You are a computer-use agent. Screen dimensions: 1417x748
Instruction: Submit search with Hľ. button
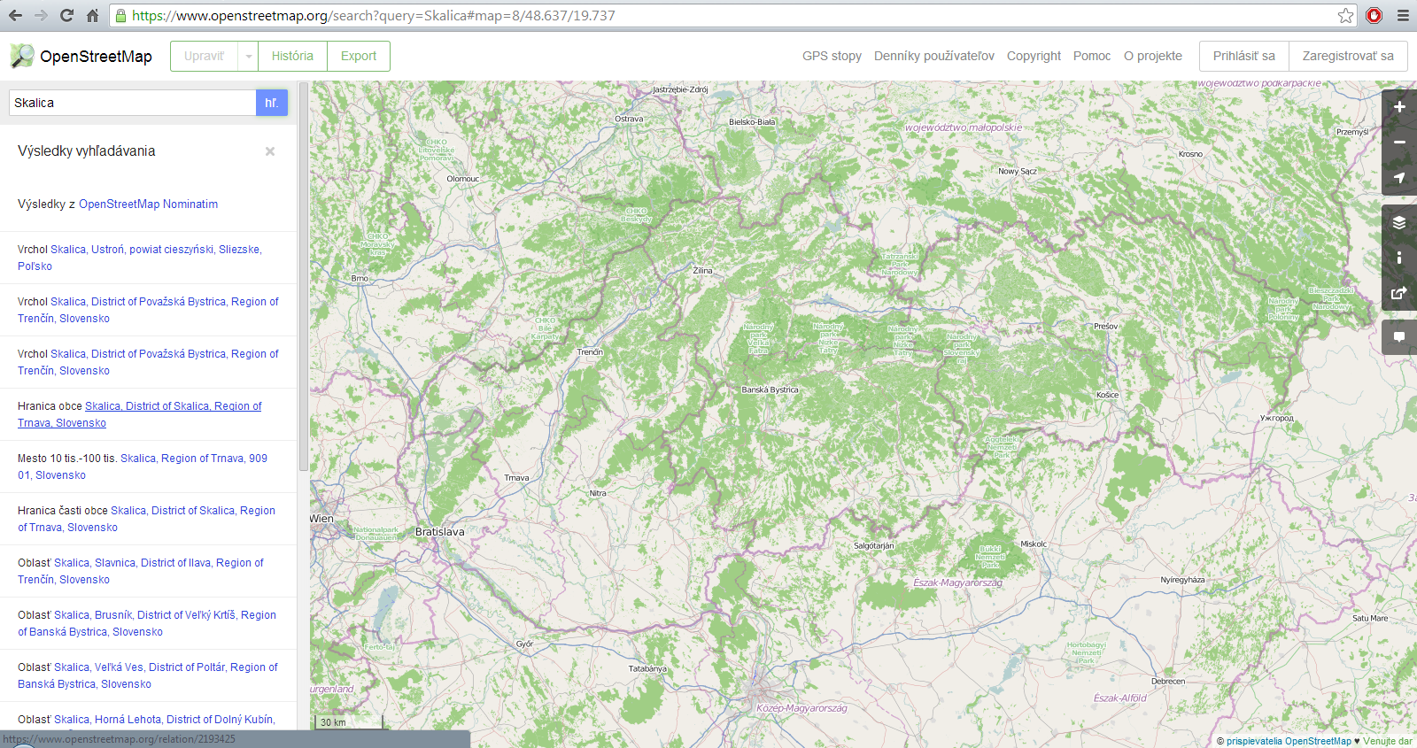pos(272,103)
